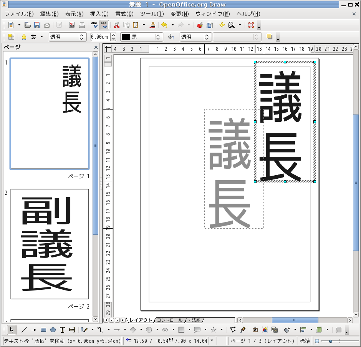Select the Line drawing tool
This screenshot has width=361, height=347.
tap(24, 330)
